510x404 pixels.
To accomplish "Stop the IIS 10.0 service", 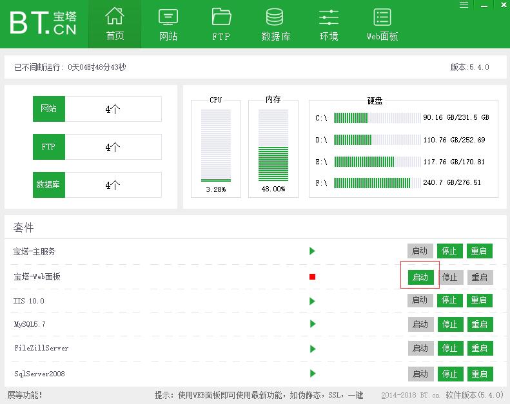I will click(x=449, y=300).
